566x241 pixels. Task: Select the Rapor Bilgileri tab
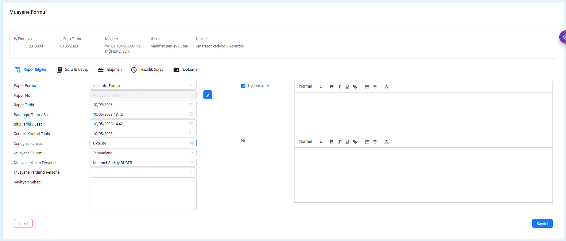31,70
